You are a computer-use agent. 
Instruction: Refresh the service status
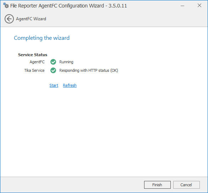[x=70, y=85]
